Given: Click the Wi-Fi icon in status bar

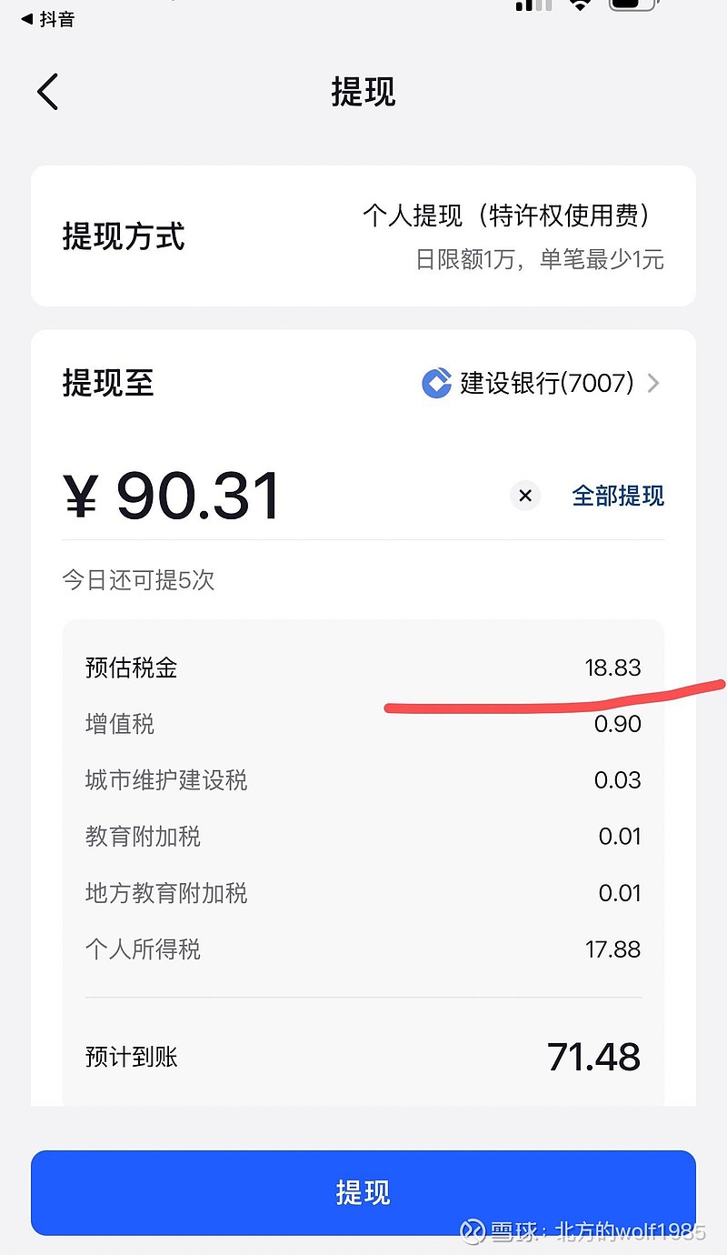Looking at the screenshot, I should (x=581, y=5).
